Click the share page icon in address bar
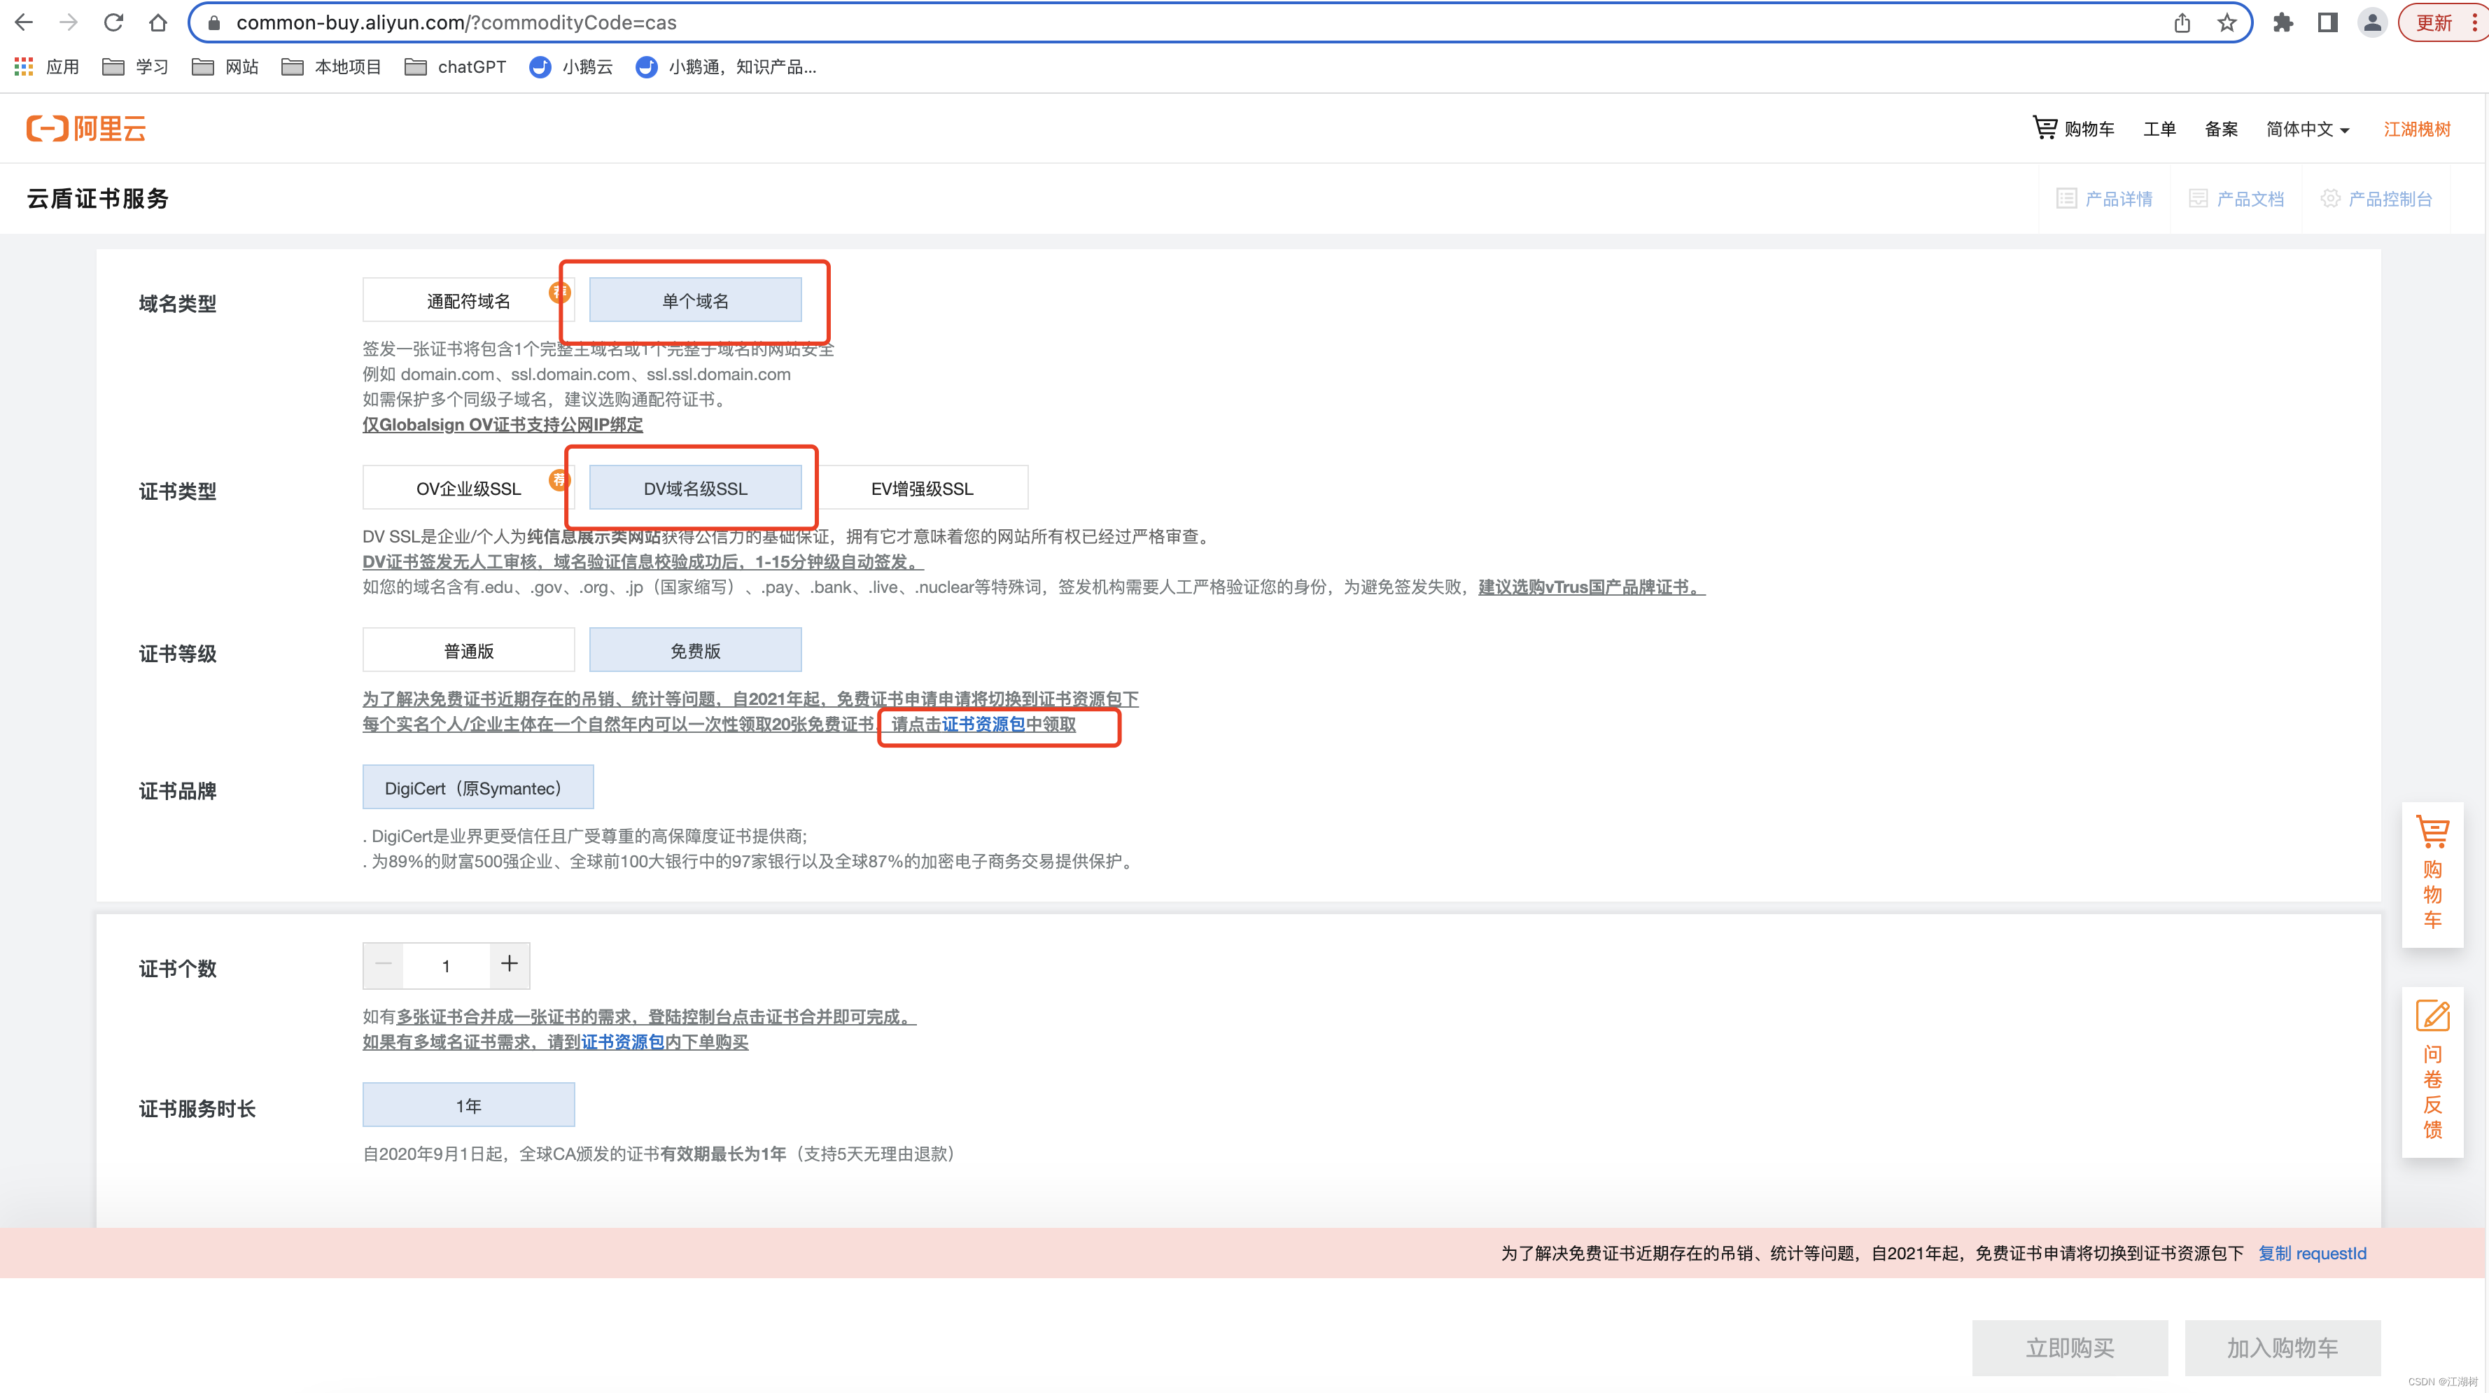This screenshot has width=2489, height=1393. [x=2182, y=22]
